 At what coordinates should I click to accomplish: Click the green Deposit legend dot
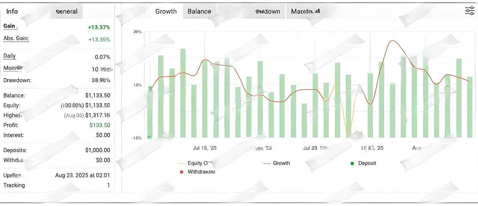(x=352, y=163)
